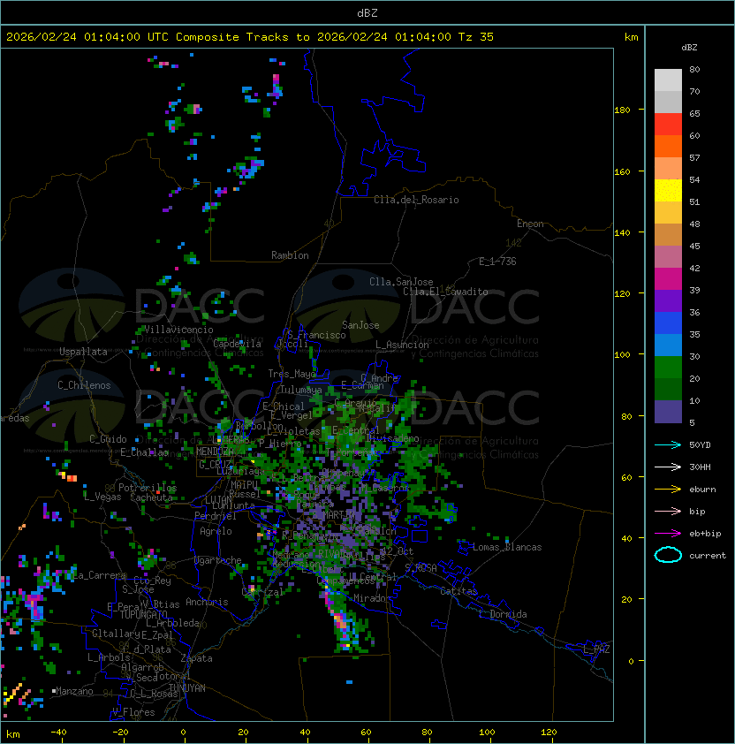The image size is (735, 744).
Task: Click the 'C_Chilenos' place label
Action: [84, 385]
